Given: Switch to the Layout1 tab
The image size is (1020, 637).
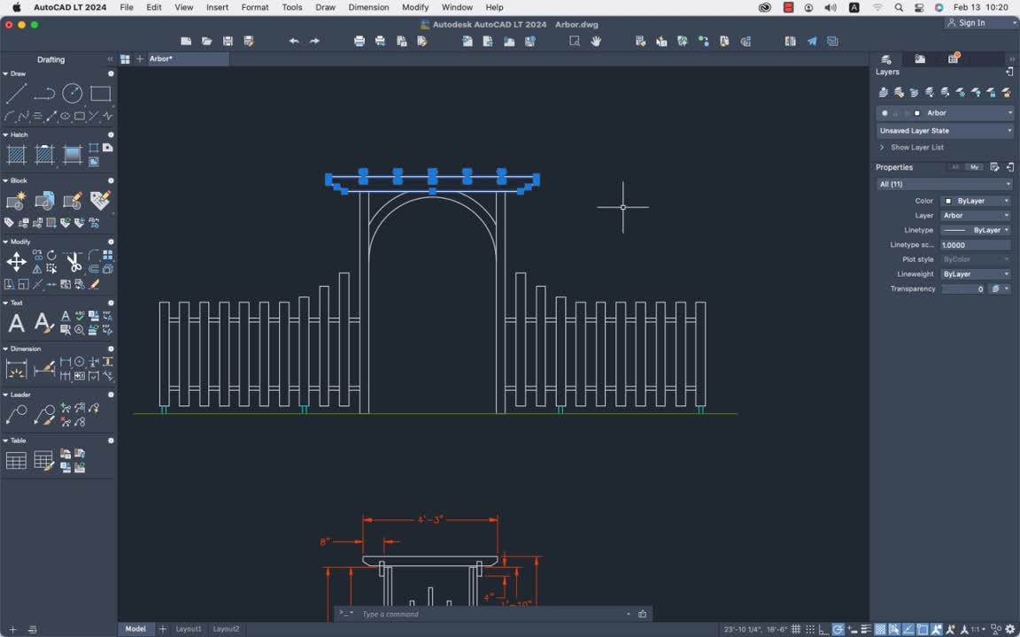Looking at the screenshot, I should pos(189,628).
